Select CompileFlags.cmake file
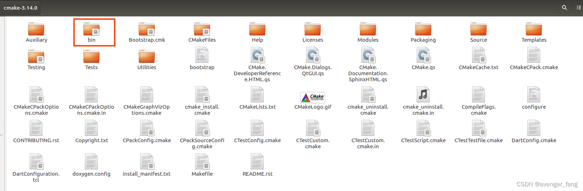This screenshot has width=583, height=191. [478, 101]
